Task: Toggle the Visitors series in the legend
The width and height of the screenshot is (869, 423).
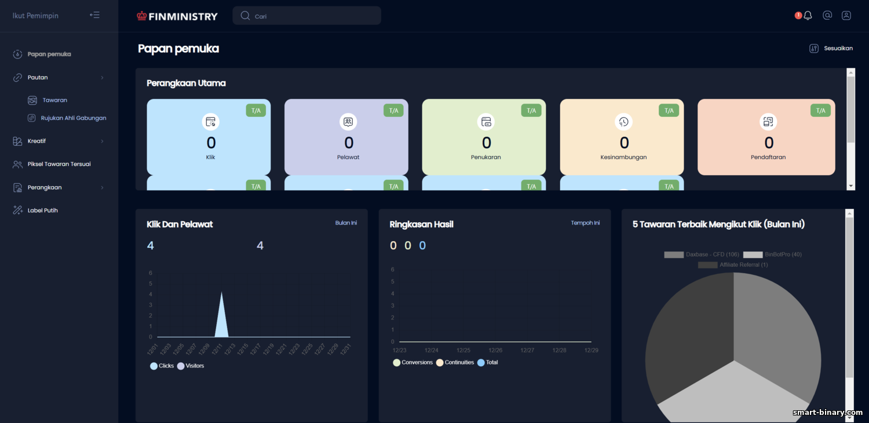Action: click(191, 366)
